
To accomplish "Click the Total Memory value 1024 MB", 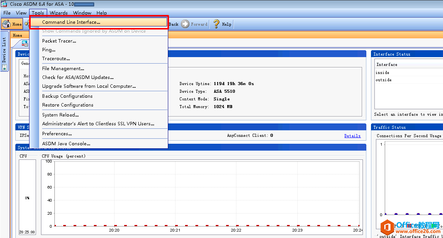I will pos(223,107).
